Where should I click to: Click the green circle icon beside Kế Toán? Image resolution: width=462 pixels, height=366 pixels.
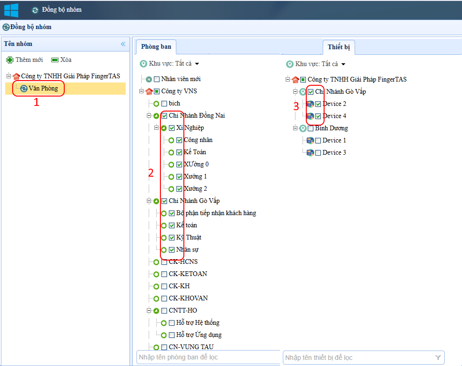[171, 152]
